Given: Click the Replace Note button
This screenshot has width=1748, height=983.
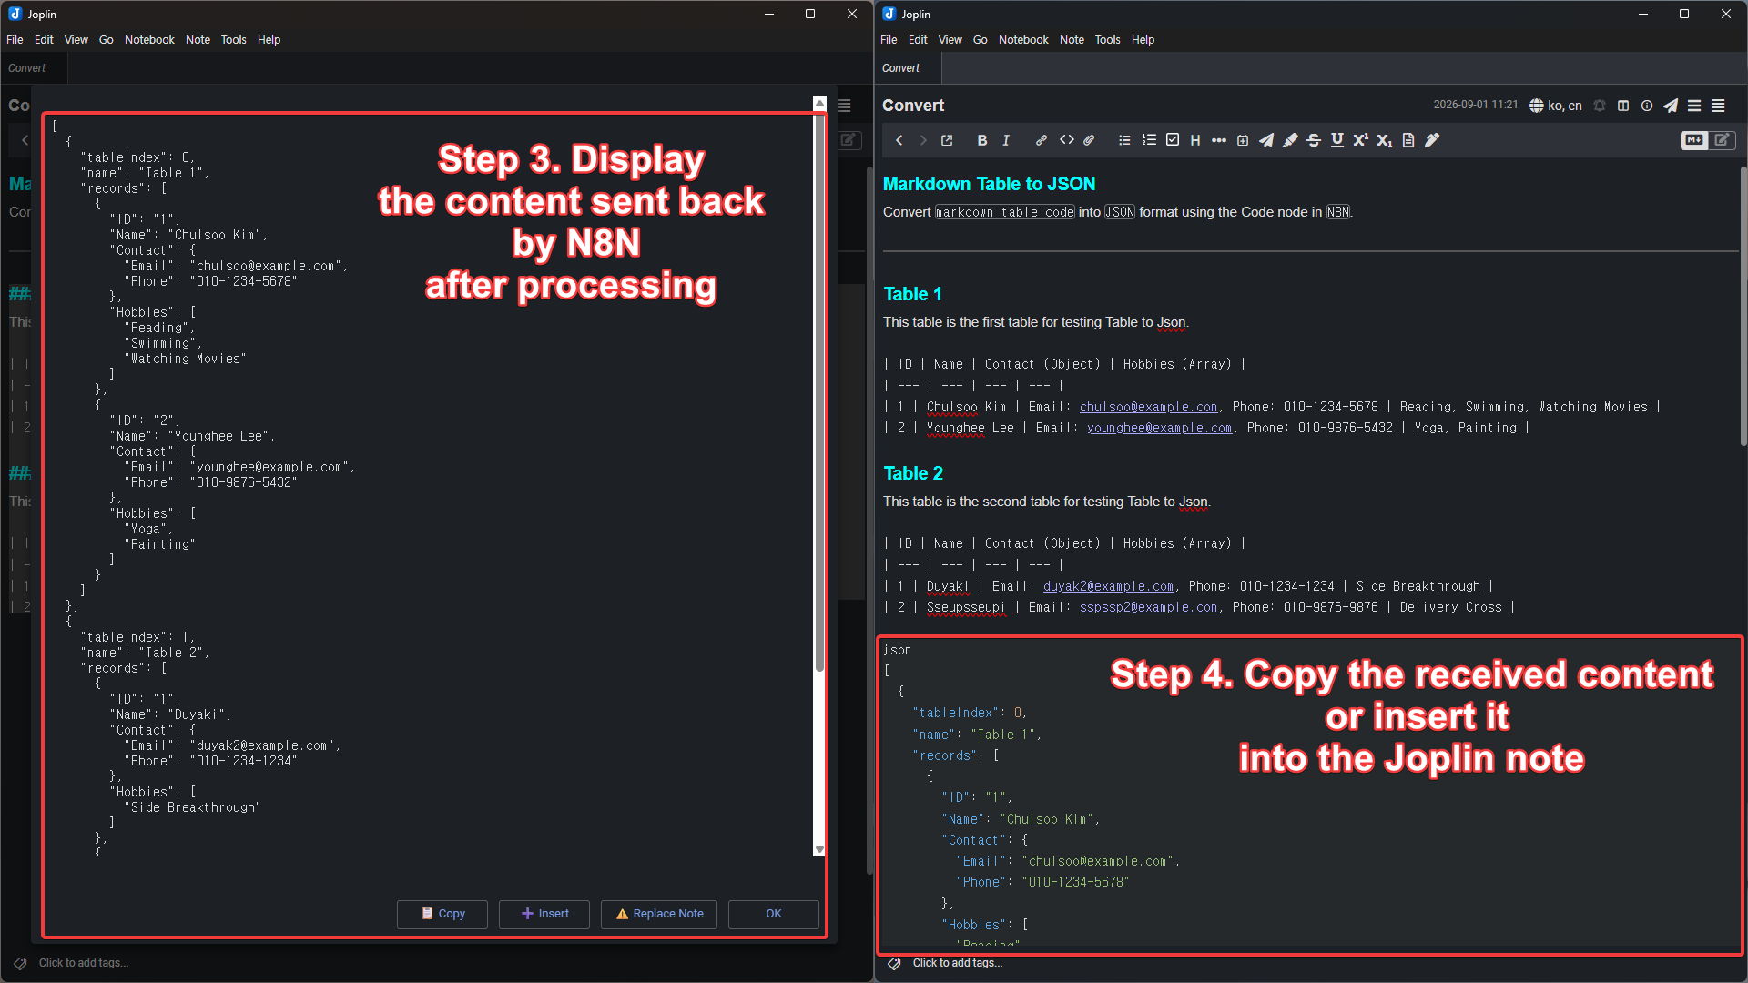Looking at the screenshot, I should [x=659, y=914].
